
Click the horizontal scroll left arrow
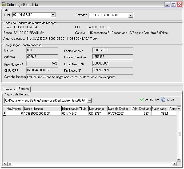5,164
